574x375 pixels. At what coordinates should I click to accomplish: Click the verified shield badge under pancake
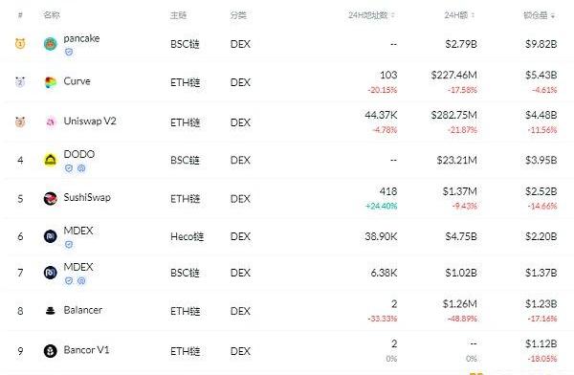pos(69,52)
